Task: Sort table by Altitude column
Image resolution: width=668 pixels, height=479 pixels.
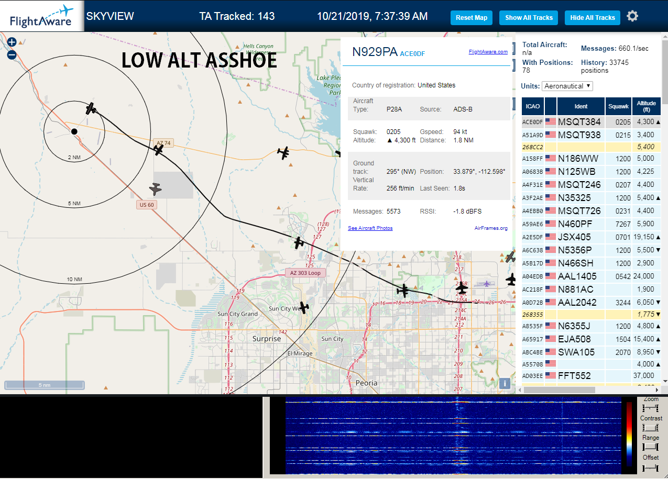Action: 647,106
